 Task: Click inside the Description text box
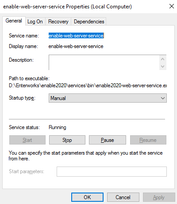pyautogui.click(x=104, y=63)
